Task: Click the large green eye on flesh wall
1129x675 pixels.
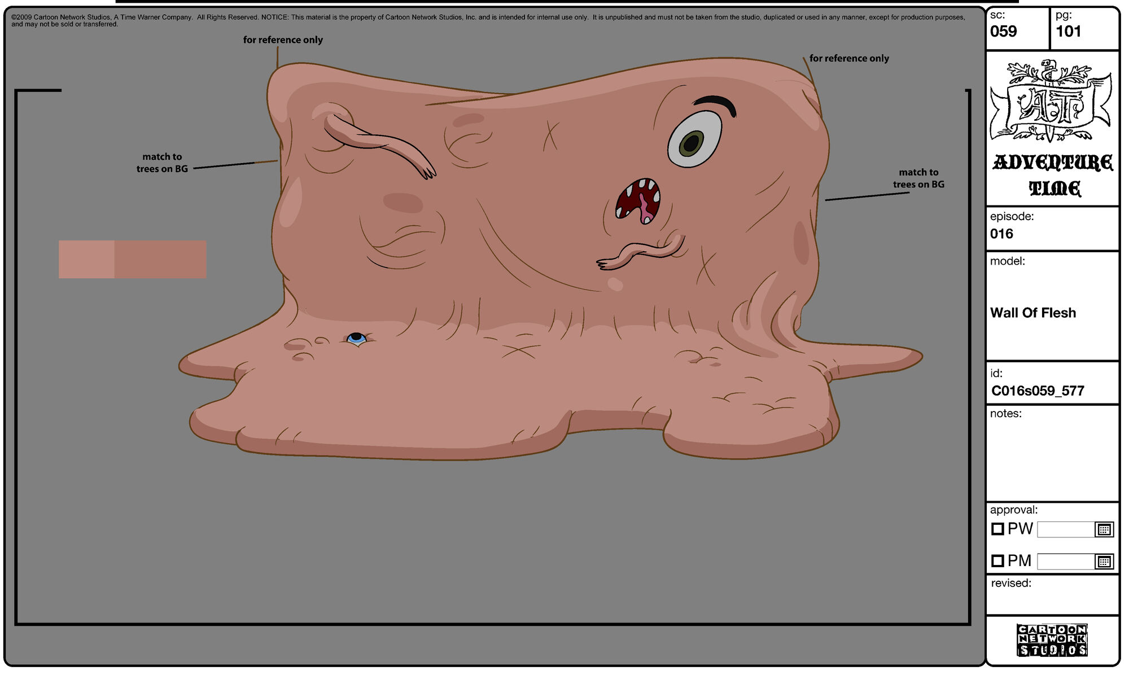Action: pos(695,139)
